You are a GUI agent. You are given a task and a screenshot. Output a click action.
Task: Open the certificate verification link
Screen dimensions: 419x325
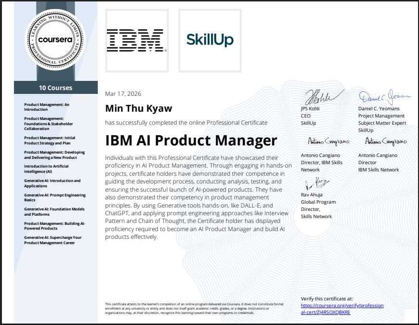pos(342,309)
